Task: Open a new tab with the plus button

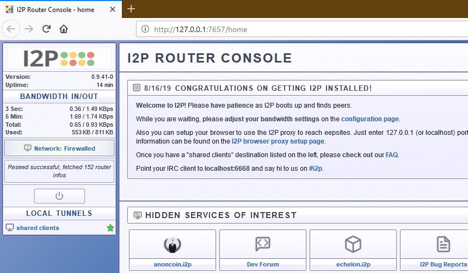Action: coord(131,9)
